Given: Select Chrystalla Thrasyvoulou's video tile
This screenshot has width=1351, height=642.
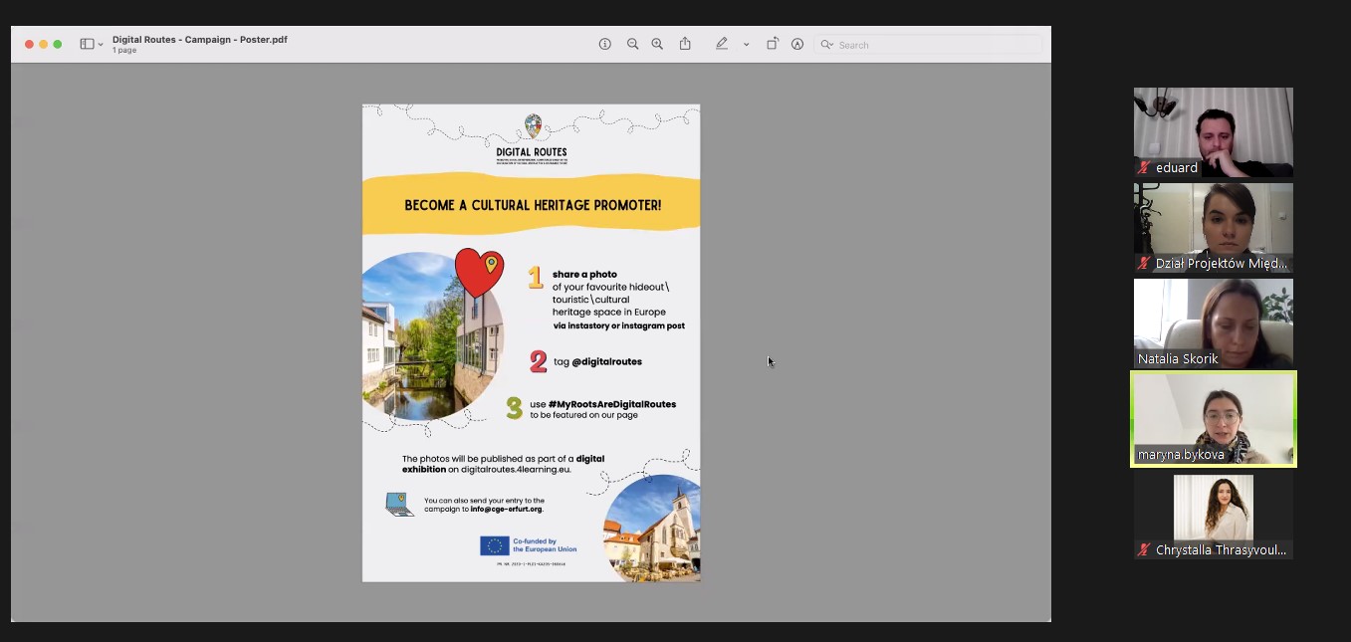Looking at the screenshot, I should pyautogui.click(x=1214, y=515).
